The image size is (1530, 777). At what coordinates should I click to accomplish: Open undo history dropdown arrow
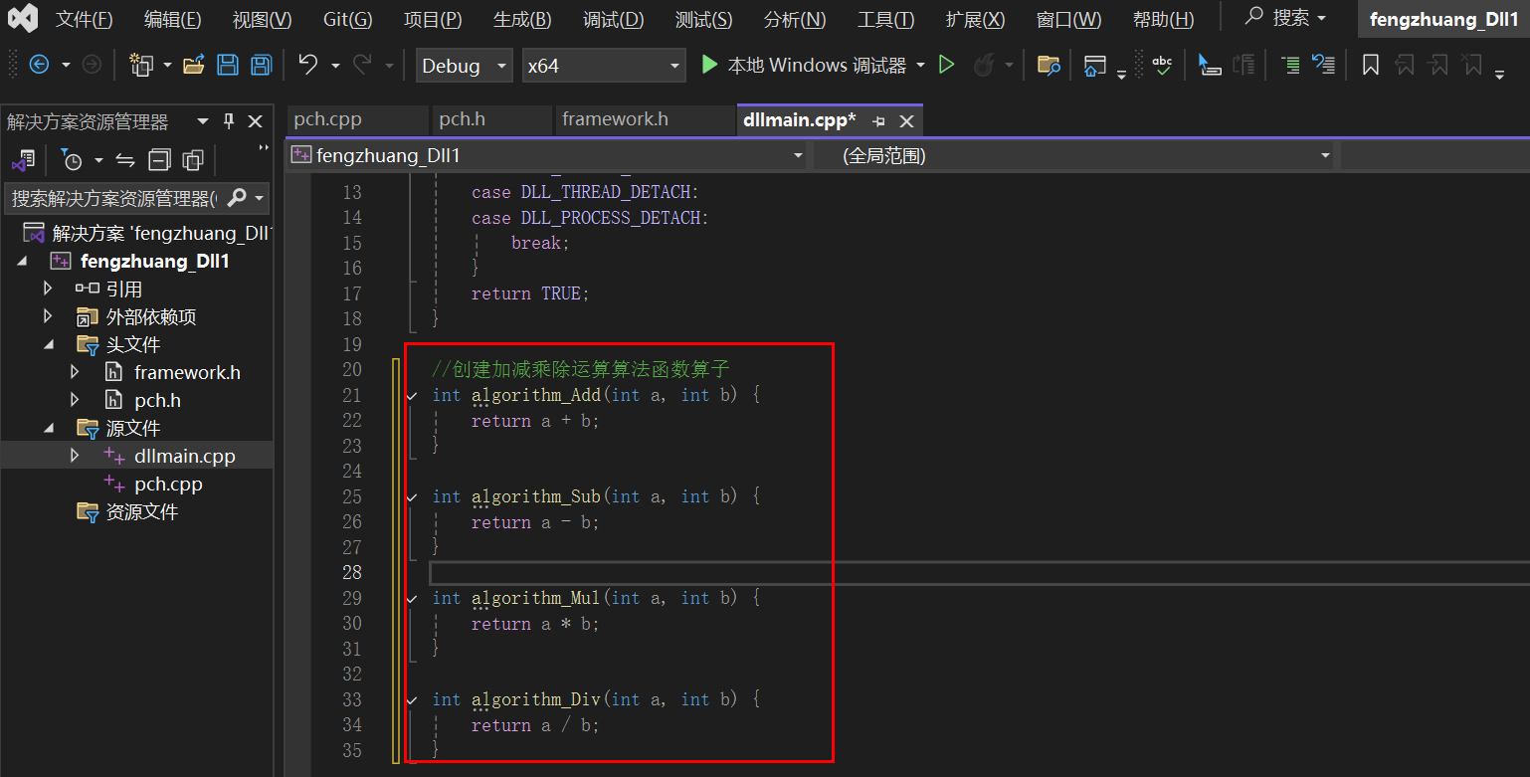[335, 66]
